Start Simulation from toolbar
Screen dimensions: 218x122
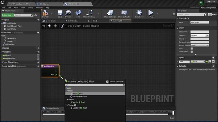pyautogui.click(x=139, y=14)
